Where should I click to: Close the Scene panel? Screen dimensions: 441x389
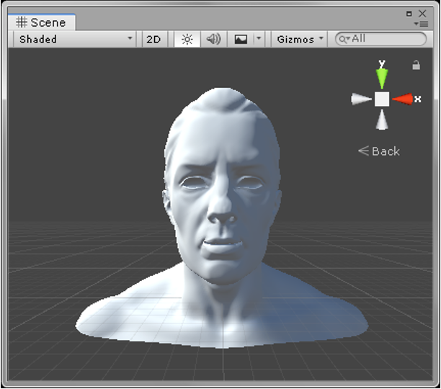pyautogui.click(x=422, y=14)
